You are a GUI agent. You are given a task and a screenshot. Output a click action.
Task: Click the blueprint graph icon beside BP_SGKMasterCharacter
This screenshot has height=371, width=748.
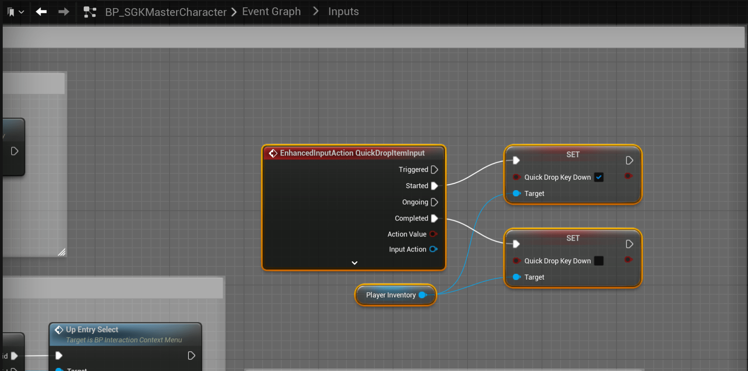point(90,12)
